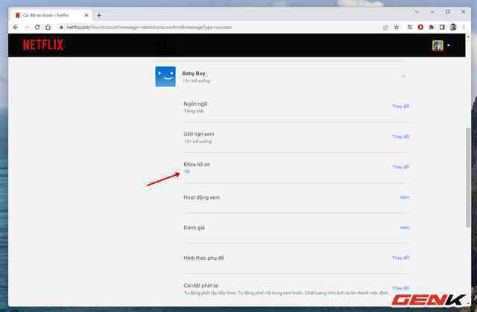
Task: Bookmark this page with the star
Action: (x=397, y=27)
